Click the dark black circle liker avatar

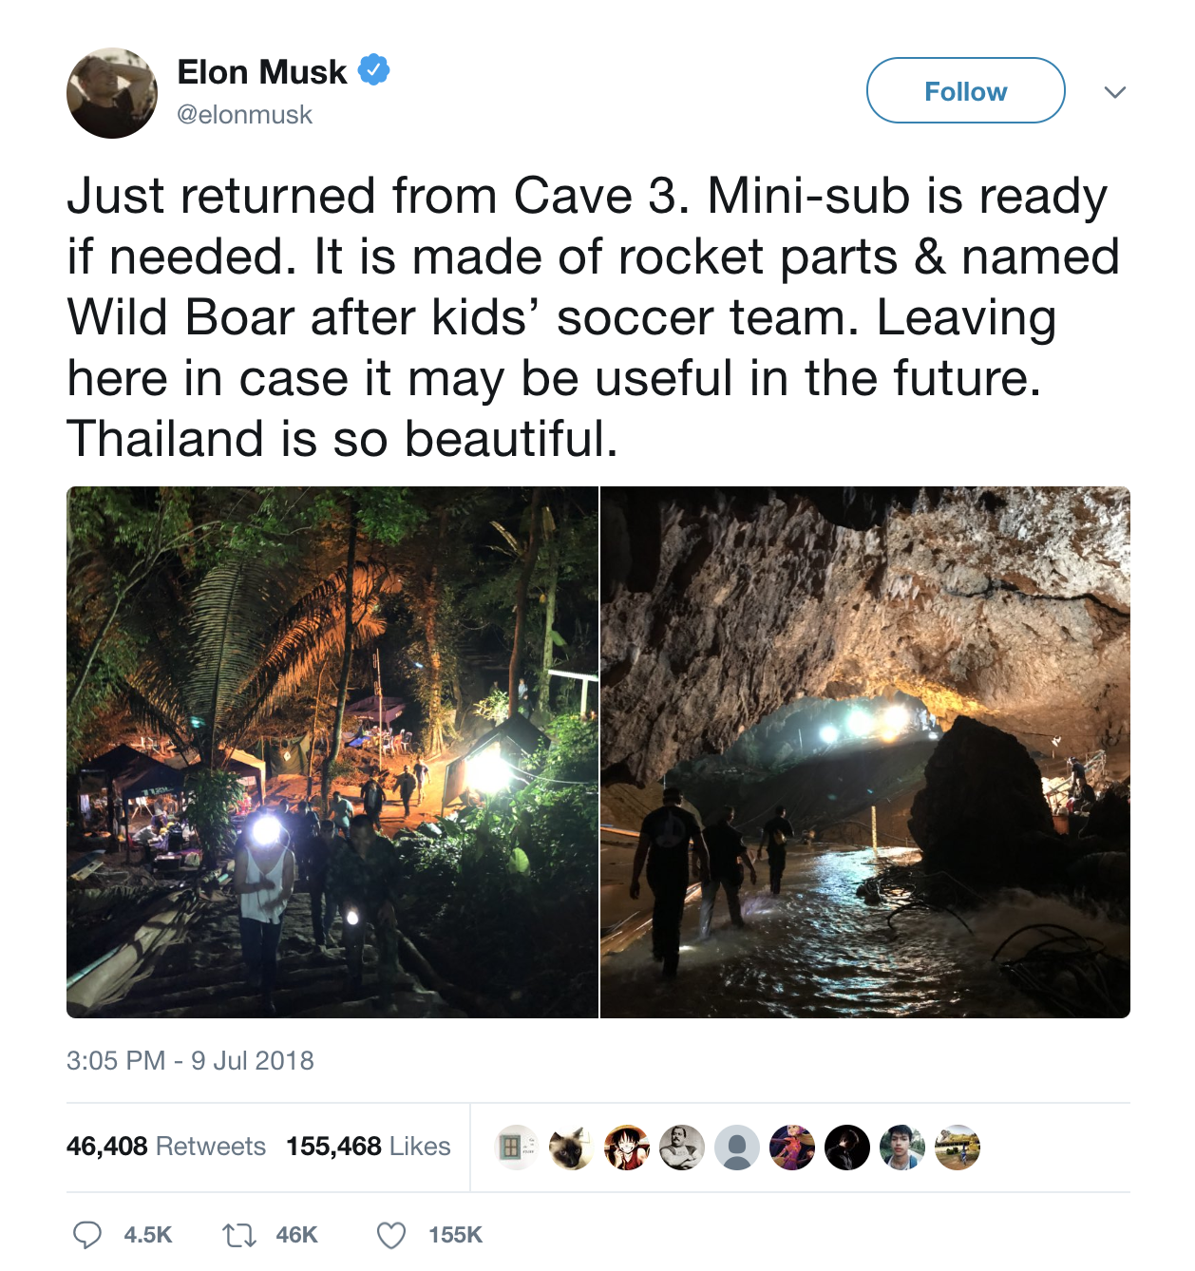pos(846,1148)
